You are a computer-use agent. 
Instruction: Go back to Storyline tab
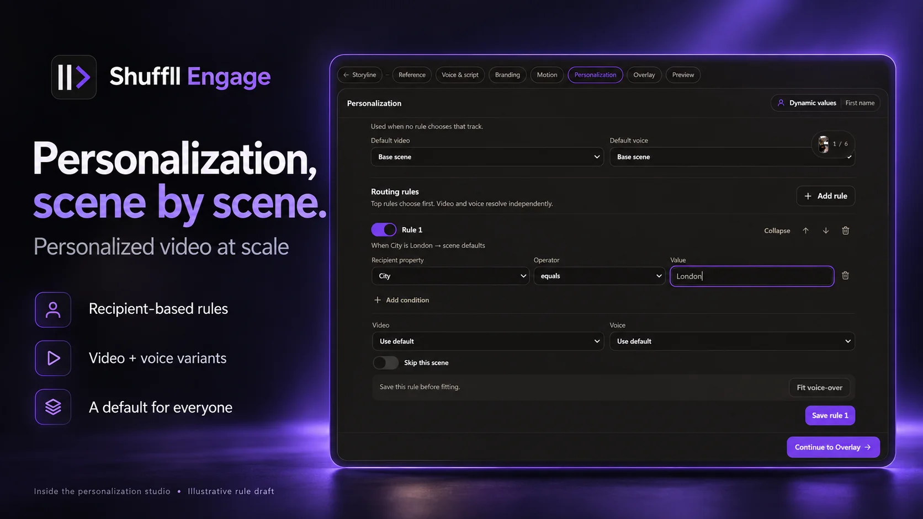click(x=360, y=75)
